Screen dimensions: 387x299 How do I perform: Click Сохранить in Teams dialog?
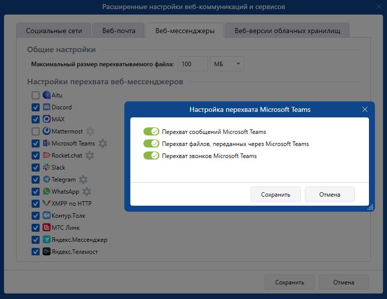coord(275,194)
